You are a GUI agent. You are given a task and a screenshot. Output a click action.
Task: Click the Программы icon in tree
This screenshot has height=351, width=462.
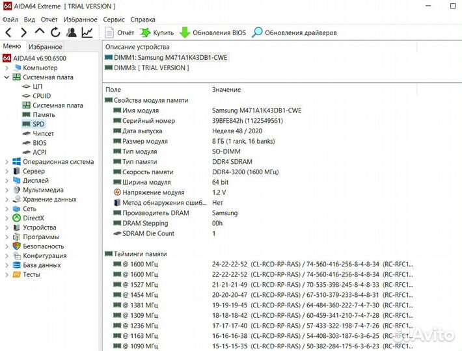[17, 237]
